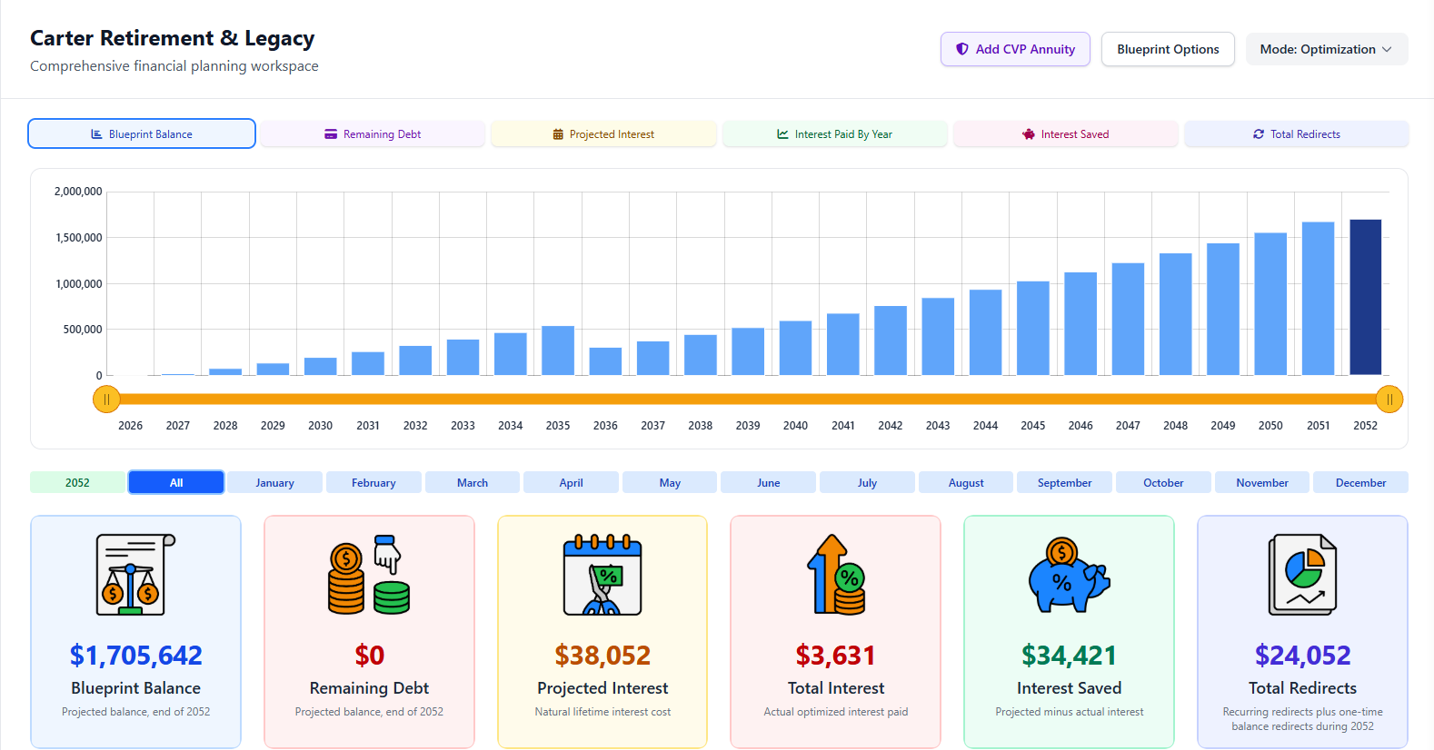
Task: Click the Carter Retirement & Legacy title
Action: (172, 38)
